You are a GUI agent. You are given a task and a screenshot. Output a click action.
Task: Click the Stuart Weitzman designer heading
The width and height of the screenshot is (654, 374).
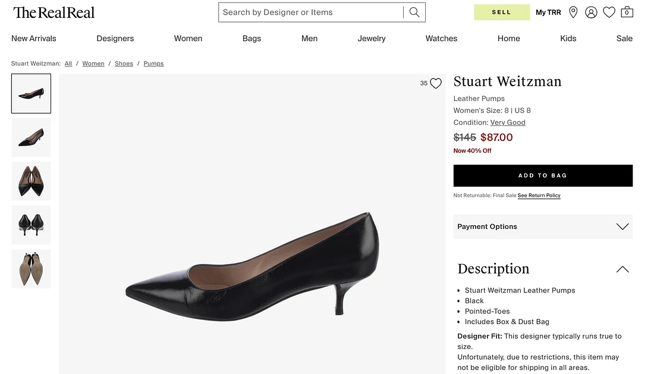pyautogui.click(x=507, y=81)
